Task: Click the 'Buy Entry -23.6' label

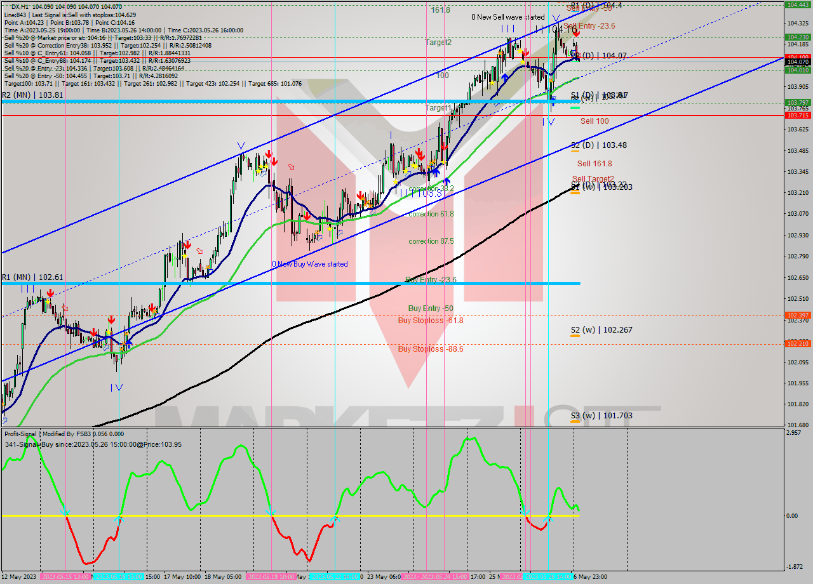Action: click(431, 280)
